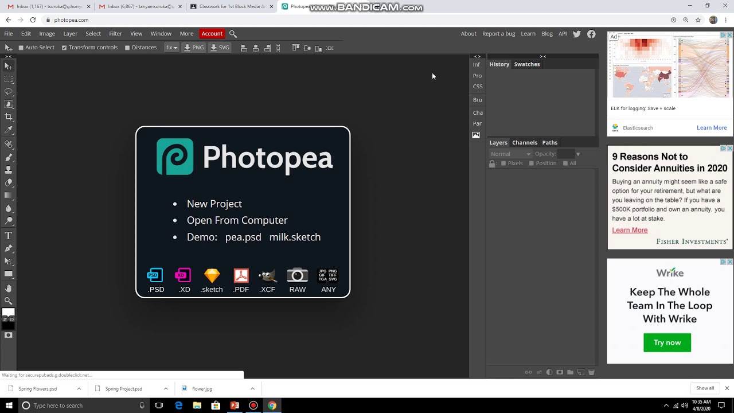Click the new folder icon in Layers panel
This screenshot has height=413, width=734.
tap(570, 372)
